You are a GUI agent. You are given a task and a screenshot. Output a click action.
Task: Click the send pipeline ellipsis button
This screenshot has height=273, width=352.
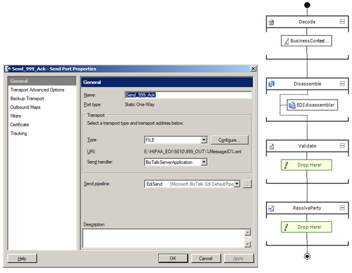(x=247, y=184)
